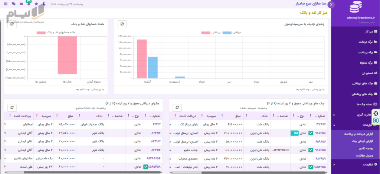Click the star favorites icon
This screenshot has height=174, width=380.
[36, 4]
